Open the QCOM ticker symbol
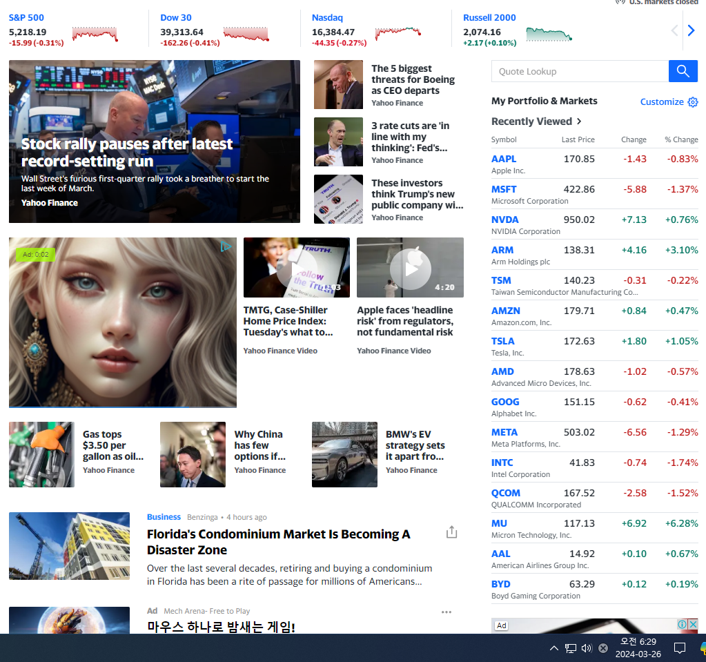Image resolution: width=706 pixels, height=662 pixels. pyautogui.click(x=506, y=493)
